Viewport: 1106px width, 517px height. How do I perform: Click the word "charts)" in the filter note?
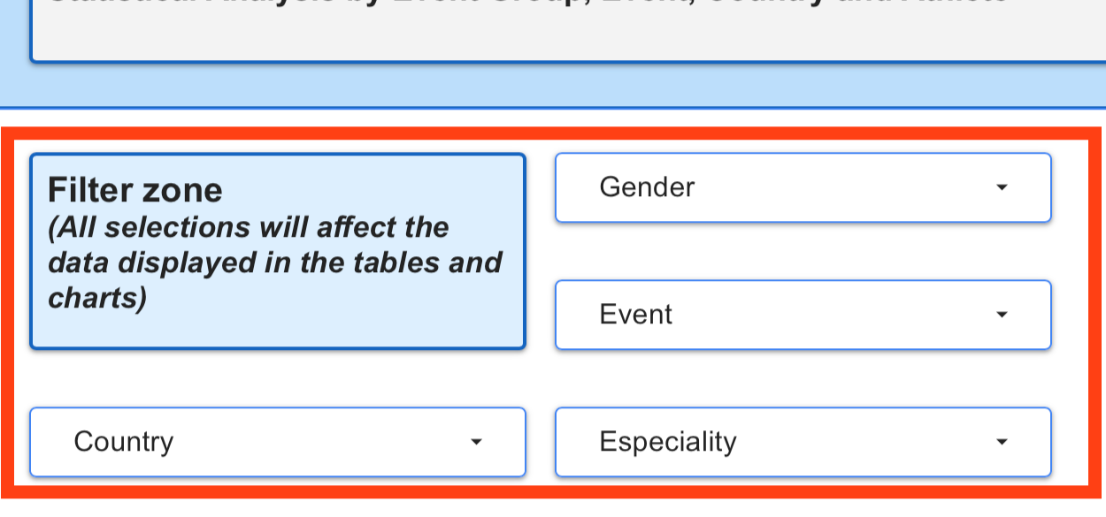(96, 298)
